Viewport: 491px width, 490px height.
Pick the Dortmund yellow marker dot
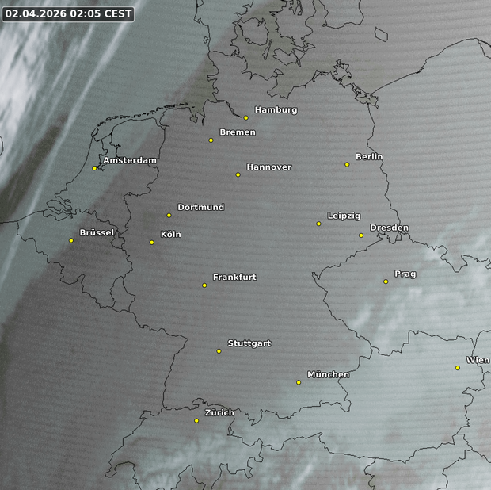click(x=169, y=215)
